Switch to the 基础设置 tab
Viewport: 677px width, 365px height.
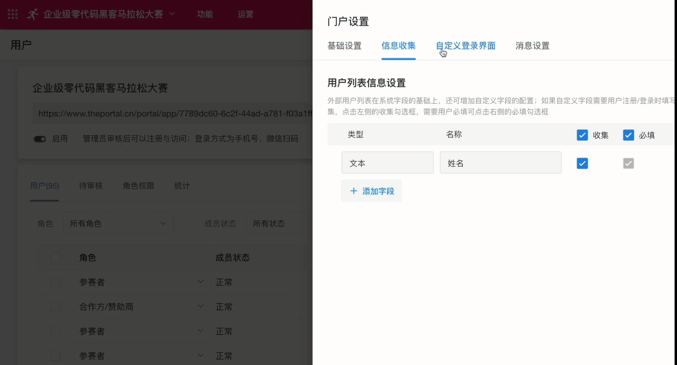(344, 46)
